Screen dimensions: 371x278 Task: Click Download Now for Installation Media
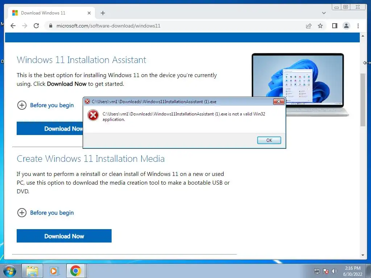pos(64,236)
